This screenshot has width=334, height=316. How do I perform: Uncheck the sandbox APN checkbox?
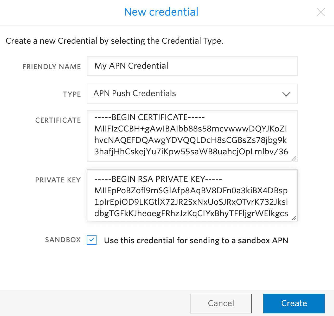pyautogui.click(x=91, y=240)
